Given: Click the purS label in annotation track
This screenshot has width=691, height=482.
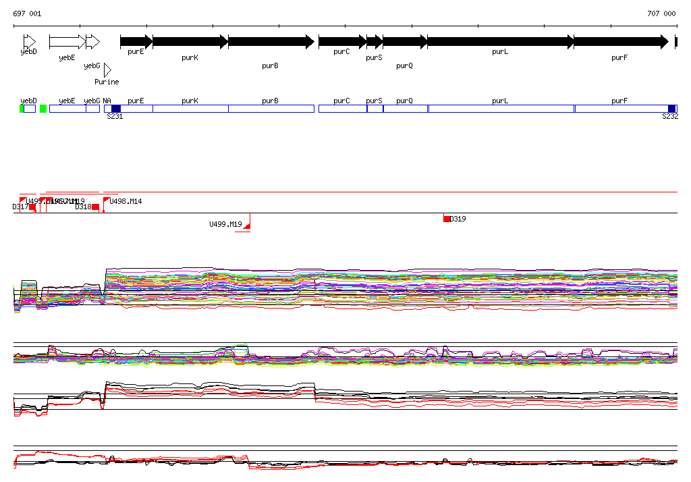Looking at the screenshot, I should 374,101.
